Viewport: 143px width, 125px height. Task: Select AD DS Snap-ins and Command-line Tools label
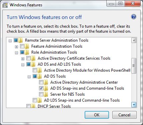[87, 88]
